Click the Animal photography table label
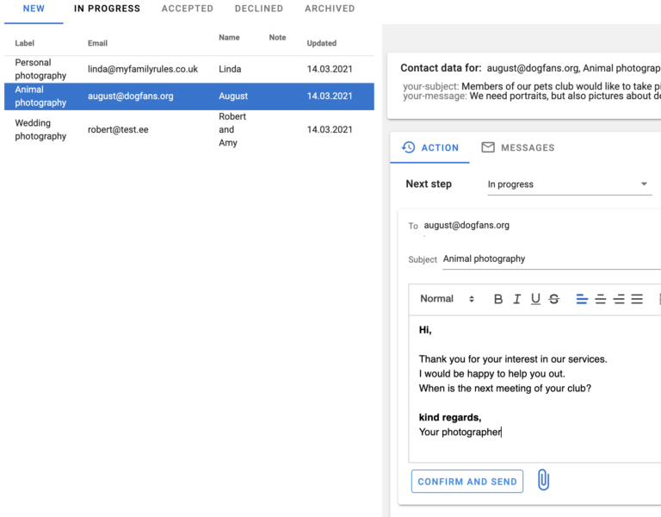Screen dimensions: 661x517 (40, 97)
